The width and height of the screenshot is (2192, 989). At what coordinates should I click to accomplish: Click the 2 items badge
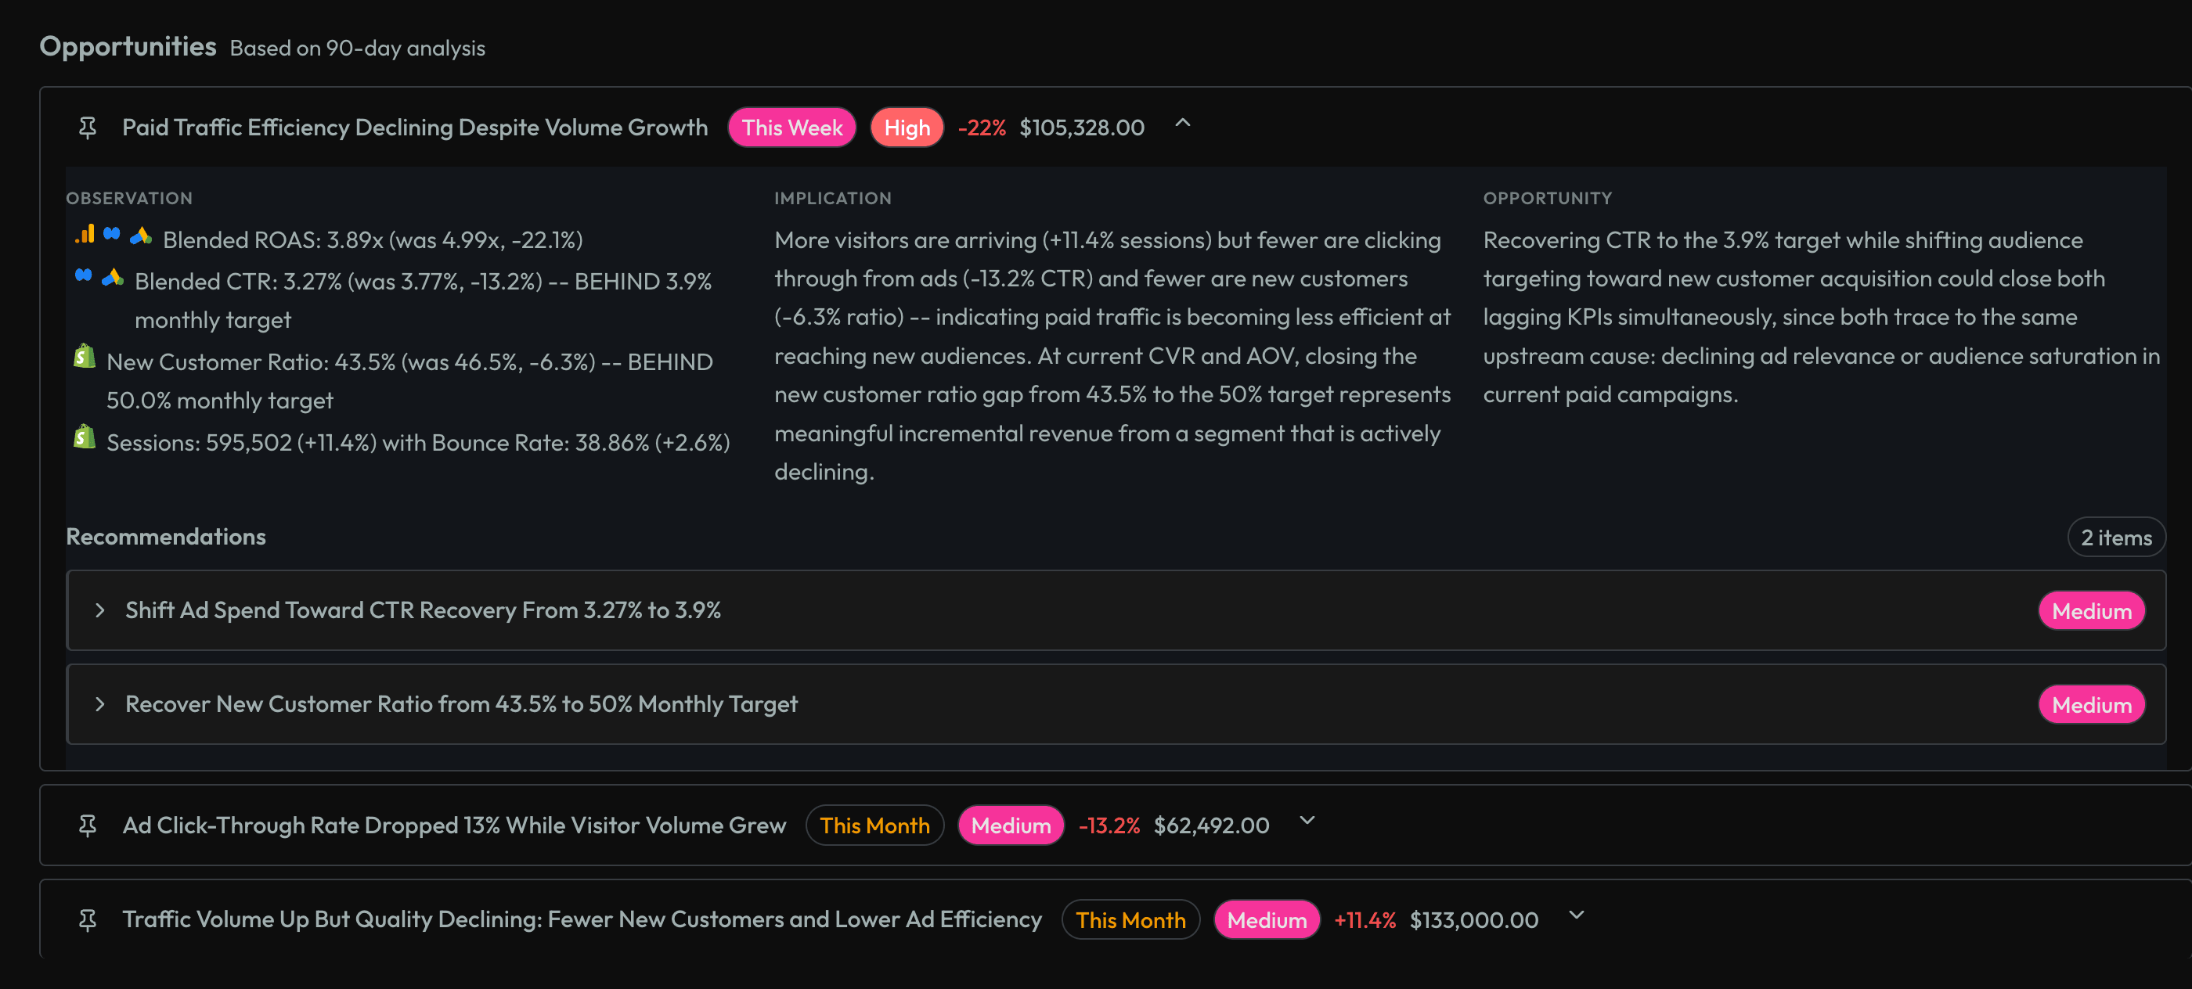(2115, 538)
